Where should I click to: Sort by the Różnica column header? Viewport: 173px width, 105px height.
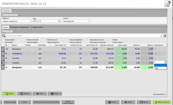(147, 45)
